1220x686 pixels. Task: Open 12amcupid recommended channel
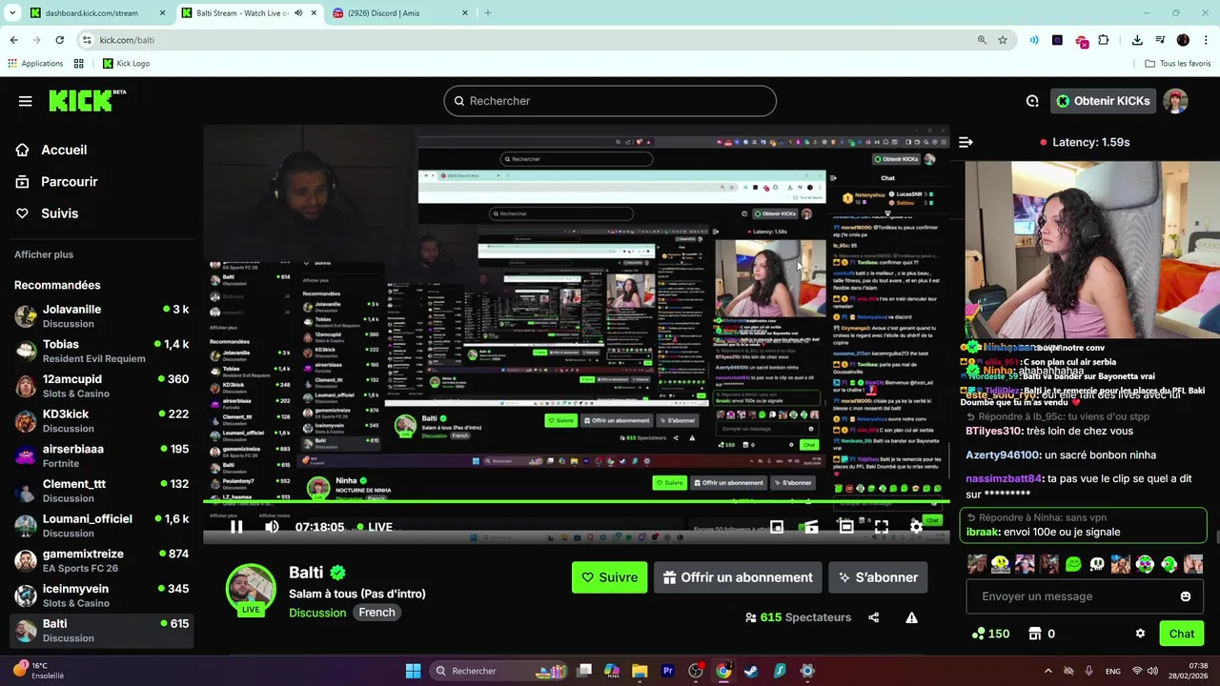click(103, 386)
